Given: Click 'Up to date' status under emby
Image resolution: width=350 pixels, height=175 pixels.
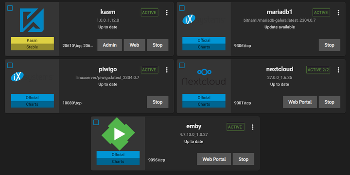Looking at the screenshot, I should pos(194,142).
